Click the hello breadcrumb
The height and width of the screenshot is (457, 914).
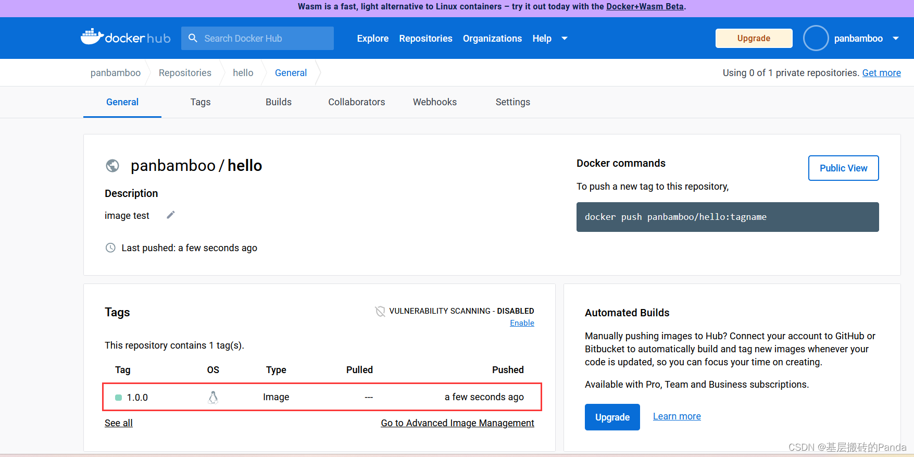pyautogui.click(x=243, y=73)
